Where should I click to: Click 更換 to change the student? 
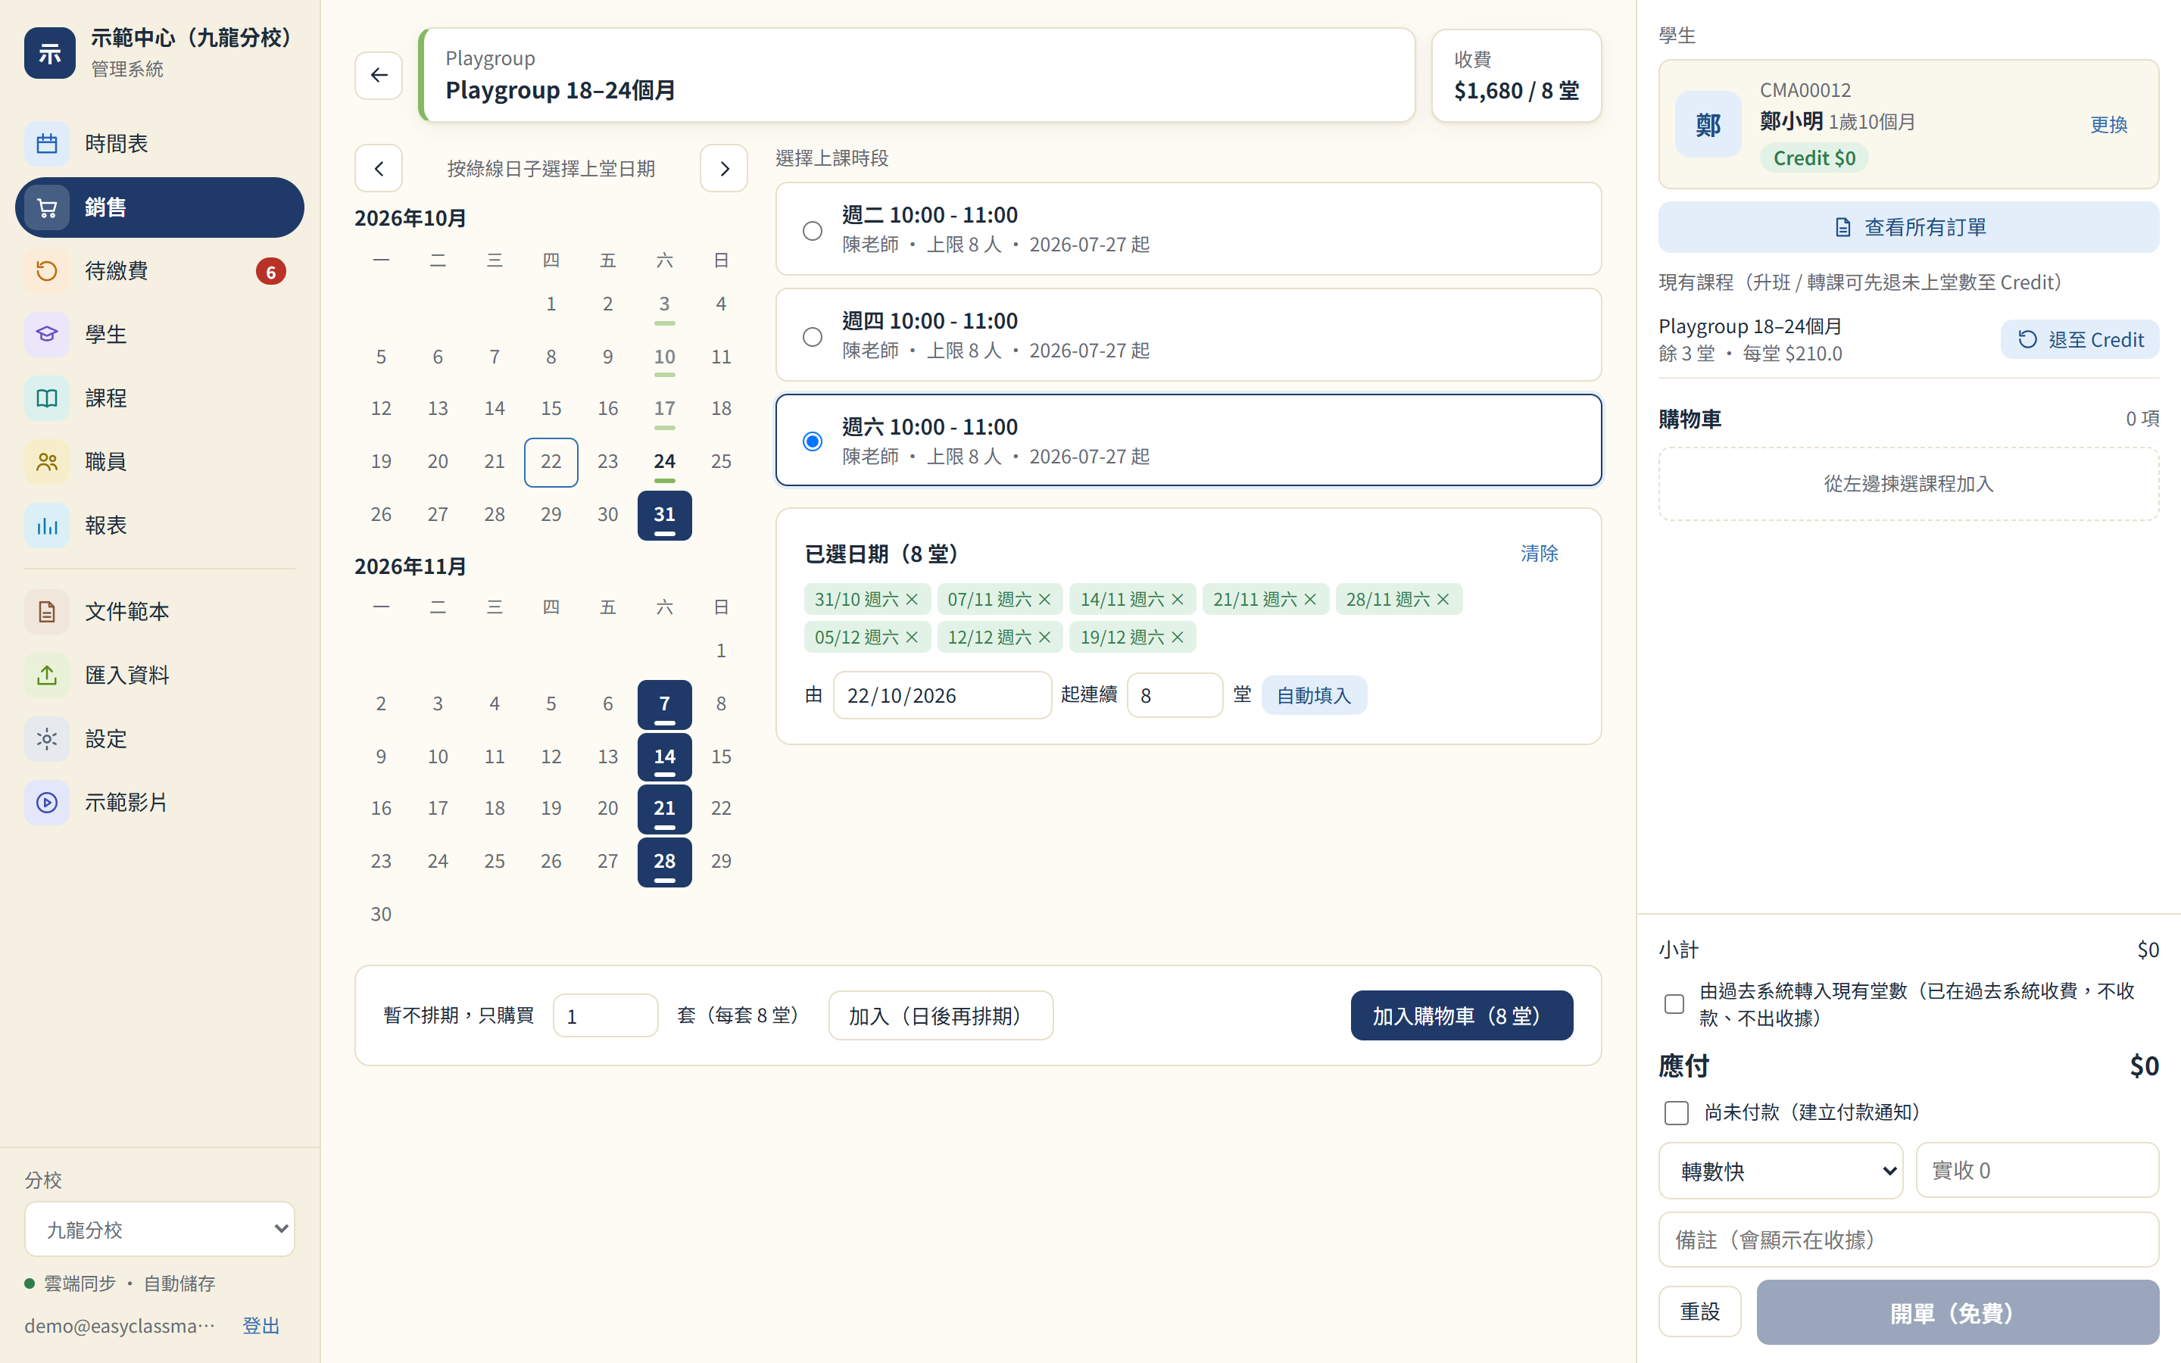2108,124
